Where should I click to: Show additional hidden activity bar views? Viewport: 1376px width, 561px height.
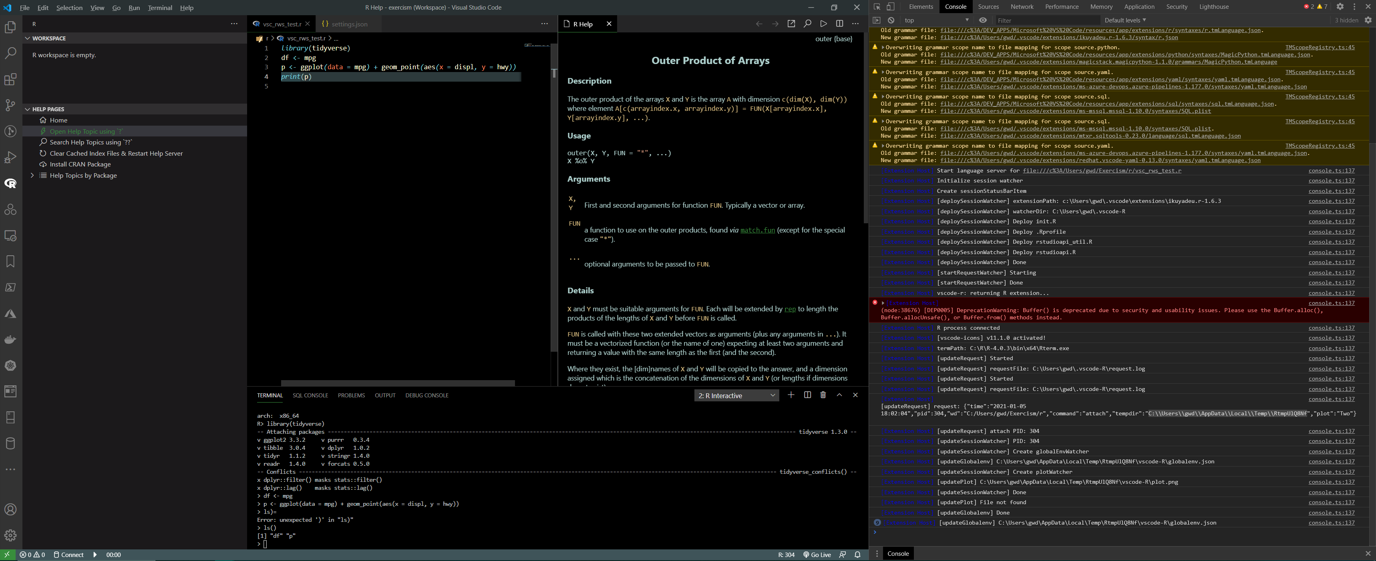10,470
